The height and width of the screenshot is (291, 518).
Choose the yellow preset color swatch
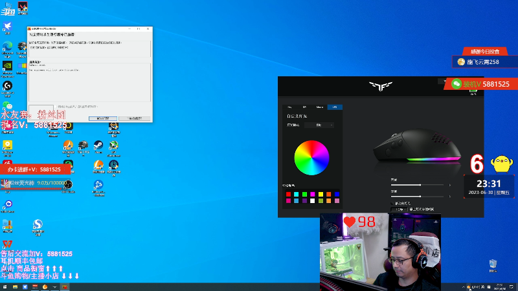(x=321, y=195)
